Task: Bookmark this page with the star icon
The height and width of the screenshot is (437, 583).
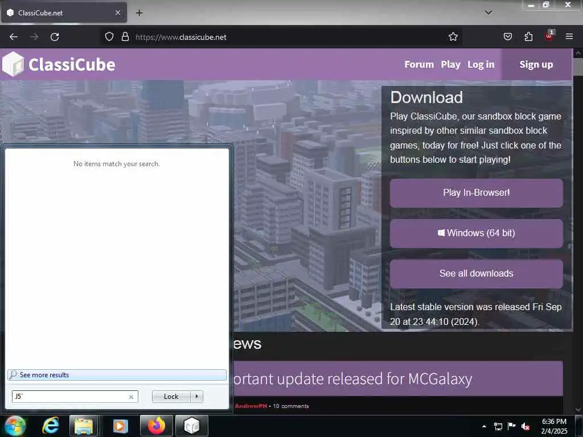Action: tap(453, 37)
